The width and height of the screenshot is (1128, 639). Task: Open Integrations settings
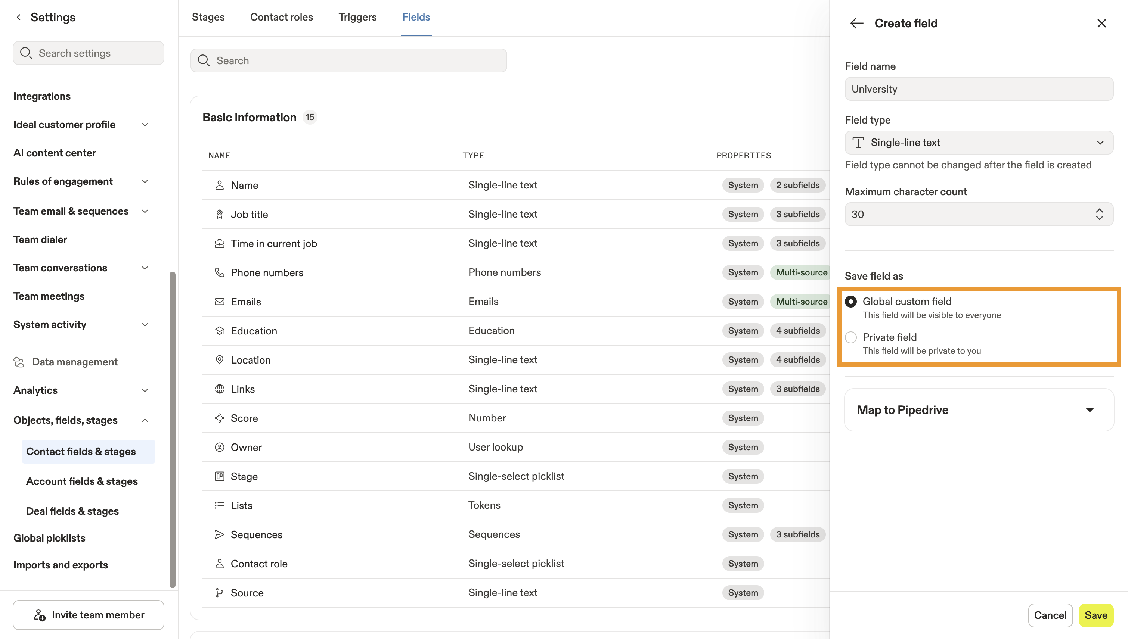42,96
